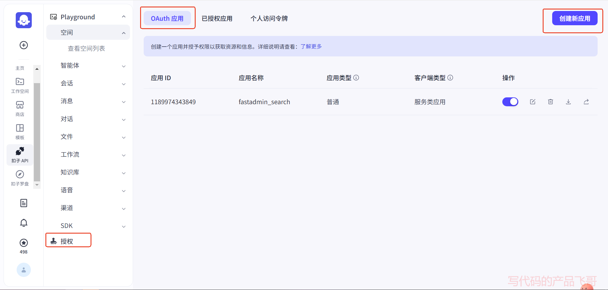Open the notifications bell icon
The height and width of the screenshot is (290, 608).
[x=24, y=223]
